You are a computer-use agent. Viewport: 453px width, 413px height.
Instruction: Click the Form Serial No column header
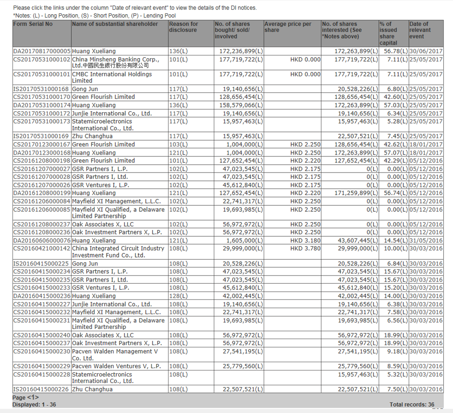point(33,24)
